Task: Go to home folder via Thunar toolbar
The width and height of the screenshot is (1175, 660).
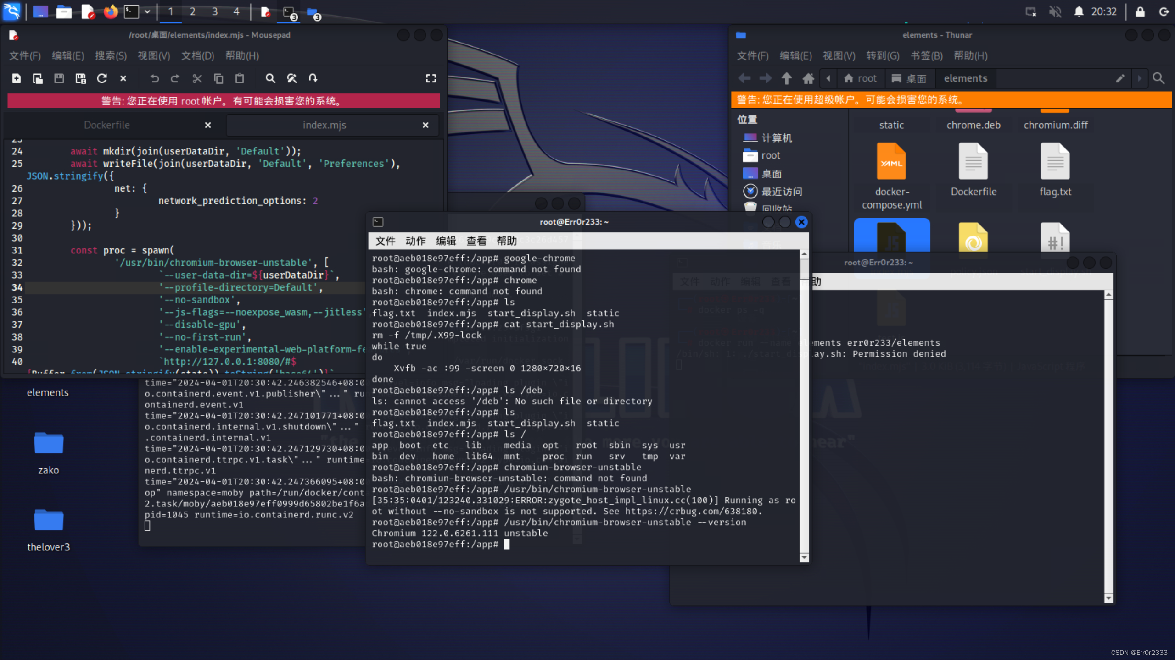Action: (808, 78)
